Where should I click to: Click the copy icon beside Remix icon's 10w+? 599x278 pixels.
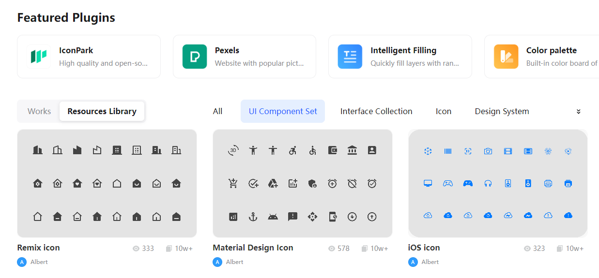(x=169, y=249)
